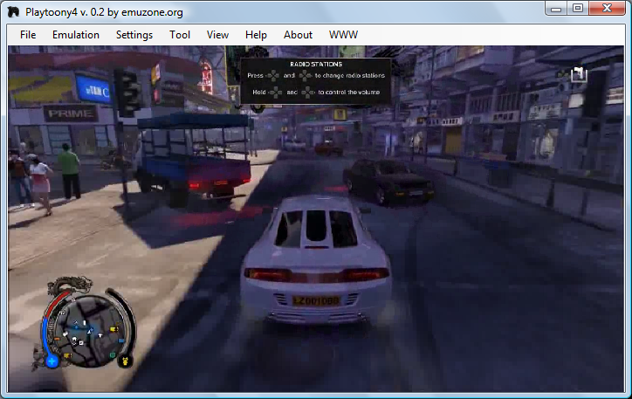
Task: Click the flag icon in game's top right
Action: tap(579, 74)
